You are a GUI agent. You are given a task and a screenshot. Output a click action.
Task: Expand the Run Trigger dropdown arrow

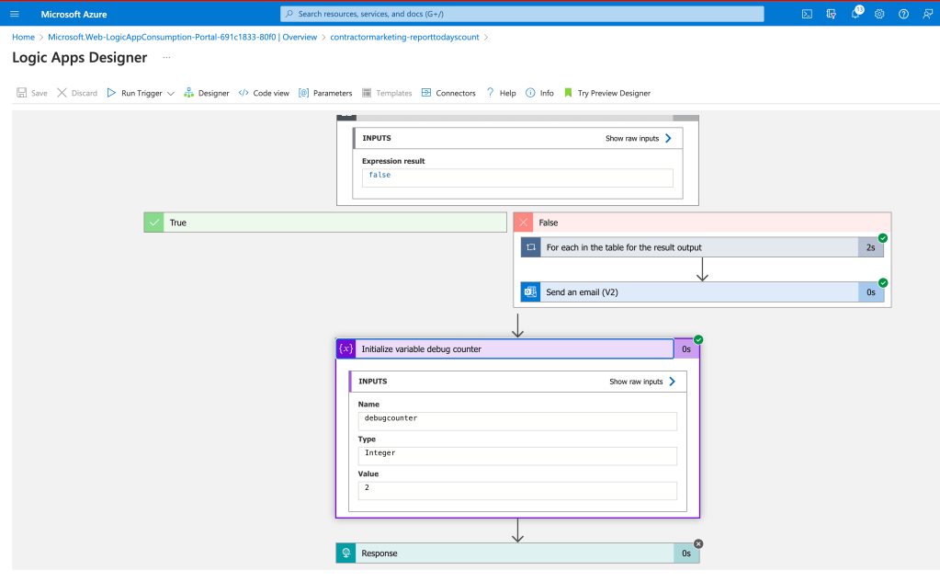pos(171,94)
